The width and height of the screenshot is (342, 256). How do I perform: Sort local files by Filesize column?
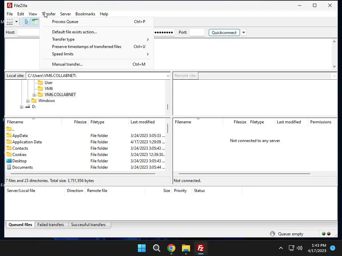[75, 122]
